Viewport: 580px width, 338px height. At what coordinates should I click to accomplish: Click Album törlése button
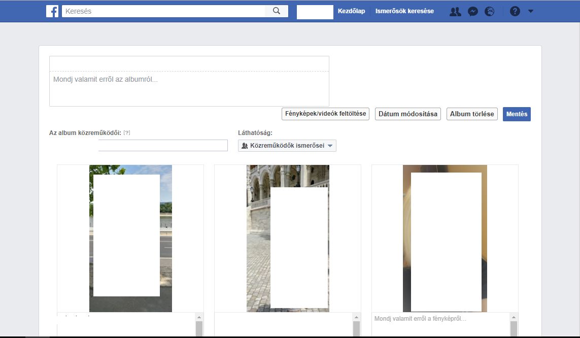click(x=472, y=114)
